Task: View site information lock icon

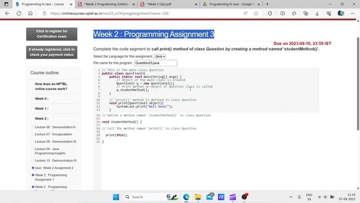Action: coord(44,14)
